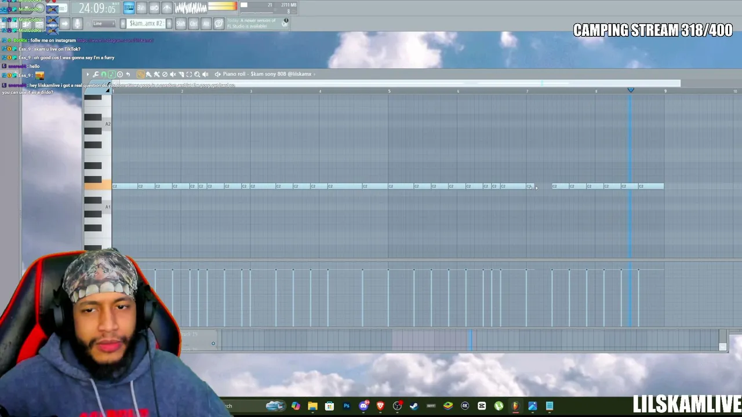The height and width of the screenshot is (417, 742).
Task: Click the small circle control below the keyboard
Action: click(x=213, y=344)
